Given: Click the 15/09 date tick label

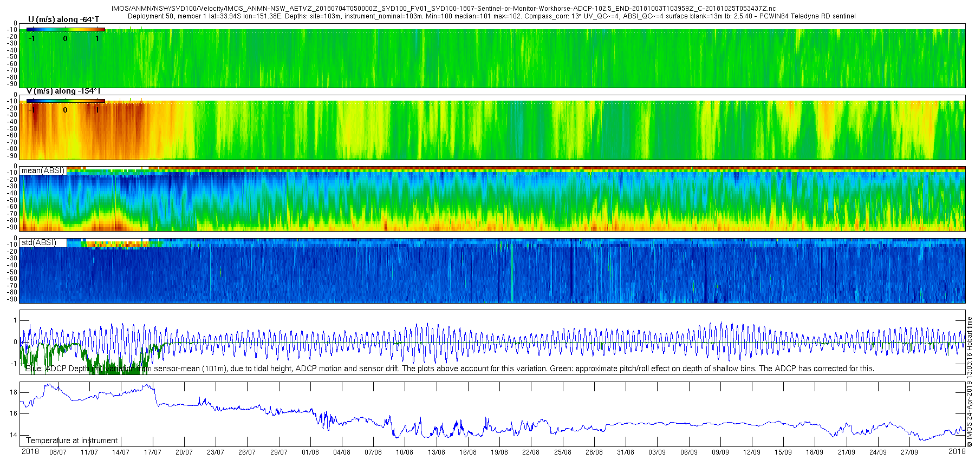Looking at the screenshot, I should [783, 452].
